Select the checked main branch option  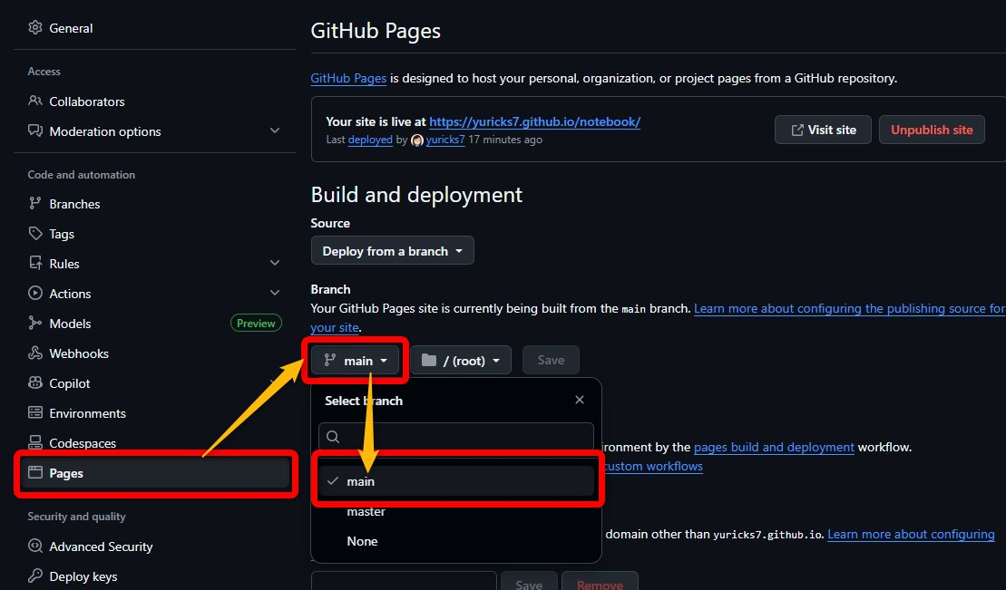pos(456,481)
